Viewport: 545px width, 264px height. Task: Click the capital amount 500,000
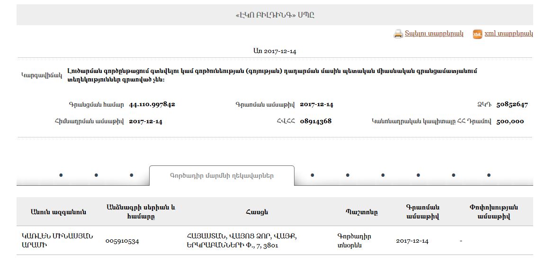510,121
